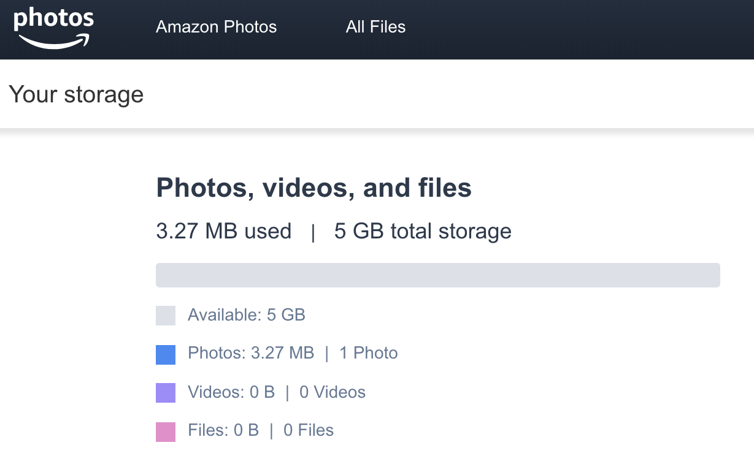Viewport: 754px width, 456px height.
Task: Select the Photos: 3.27 MB label
Action: [x=251, y=353]
